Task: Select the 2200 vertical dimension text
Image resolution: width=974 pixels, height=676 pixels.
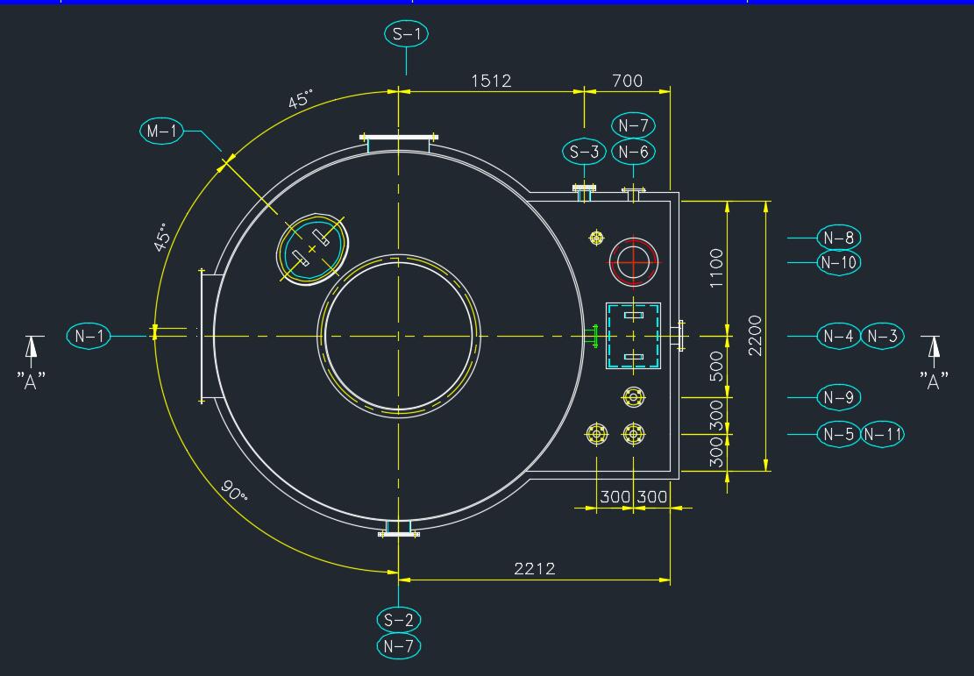Action: [x=755, y=336]
